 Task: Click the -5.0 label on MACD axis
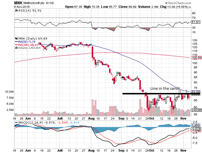click(194, 138)
